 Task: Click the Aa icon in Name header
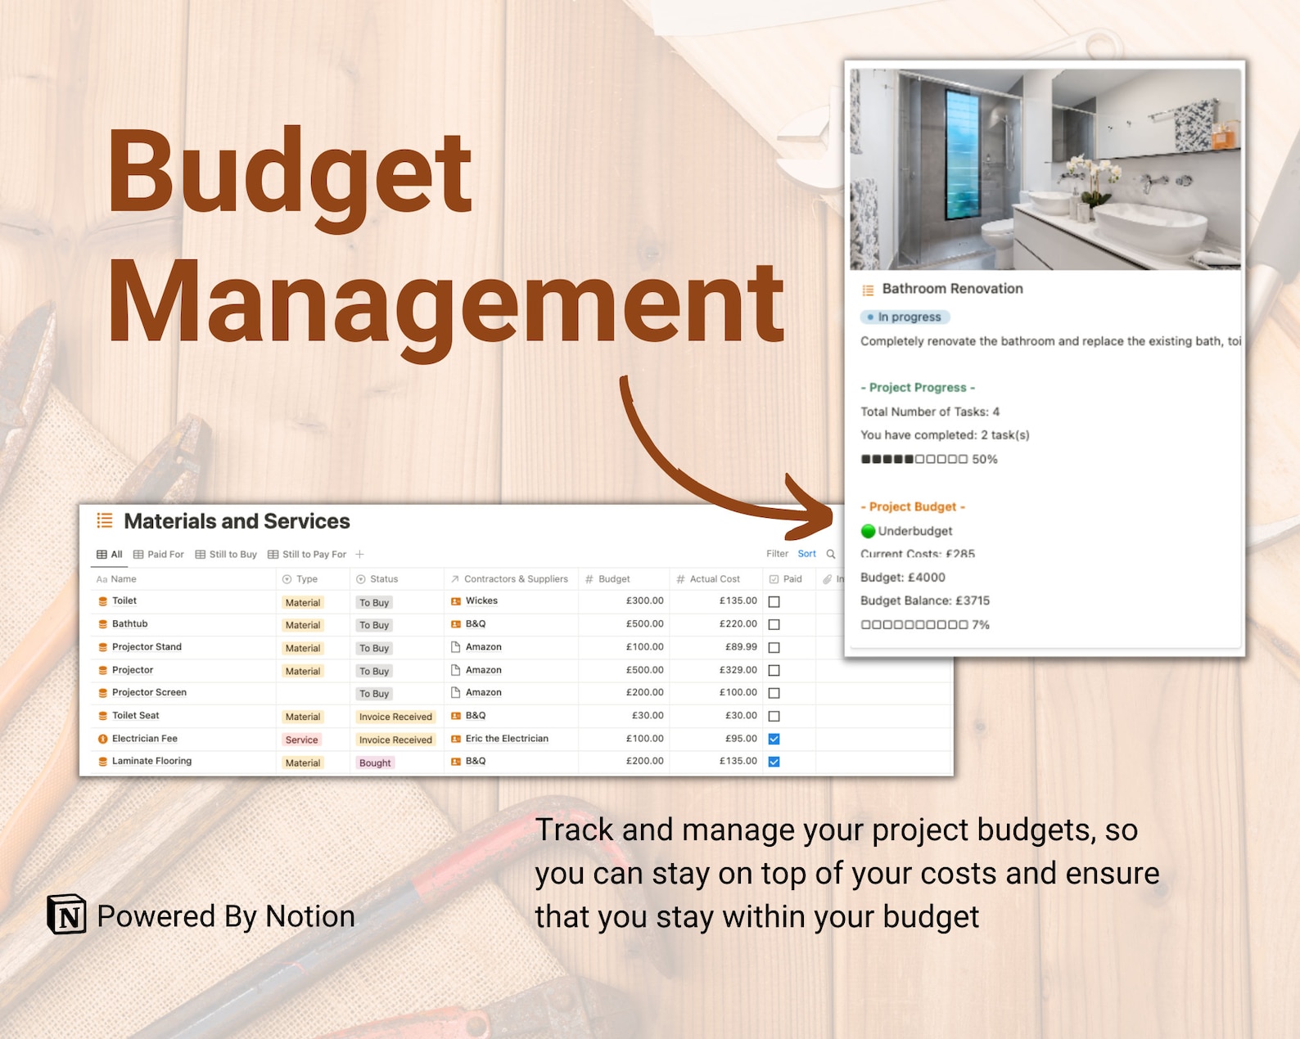point(102,579)
